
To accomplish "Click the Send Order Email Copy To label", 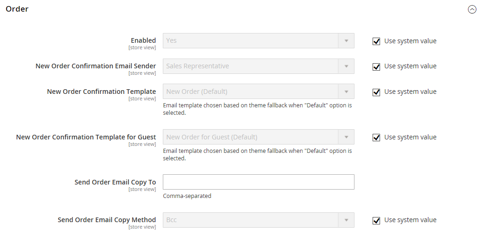I will click(115, 182).
